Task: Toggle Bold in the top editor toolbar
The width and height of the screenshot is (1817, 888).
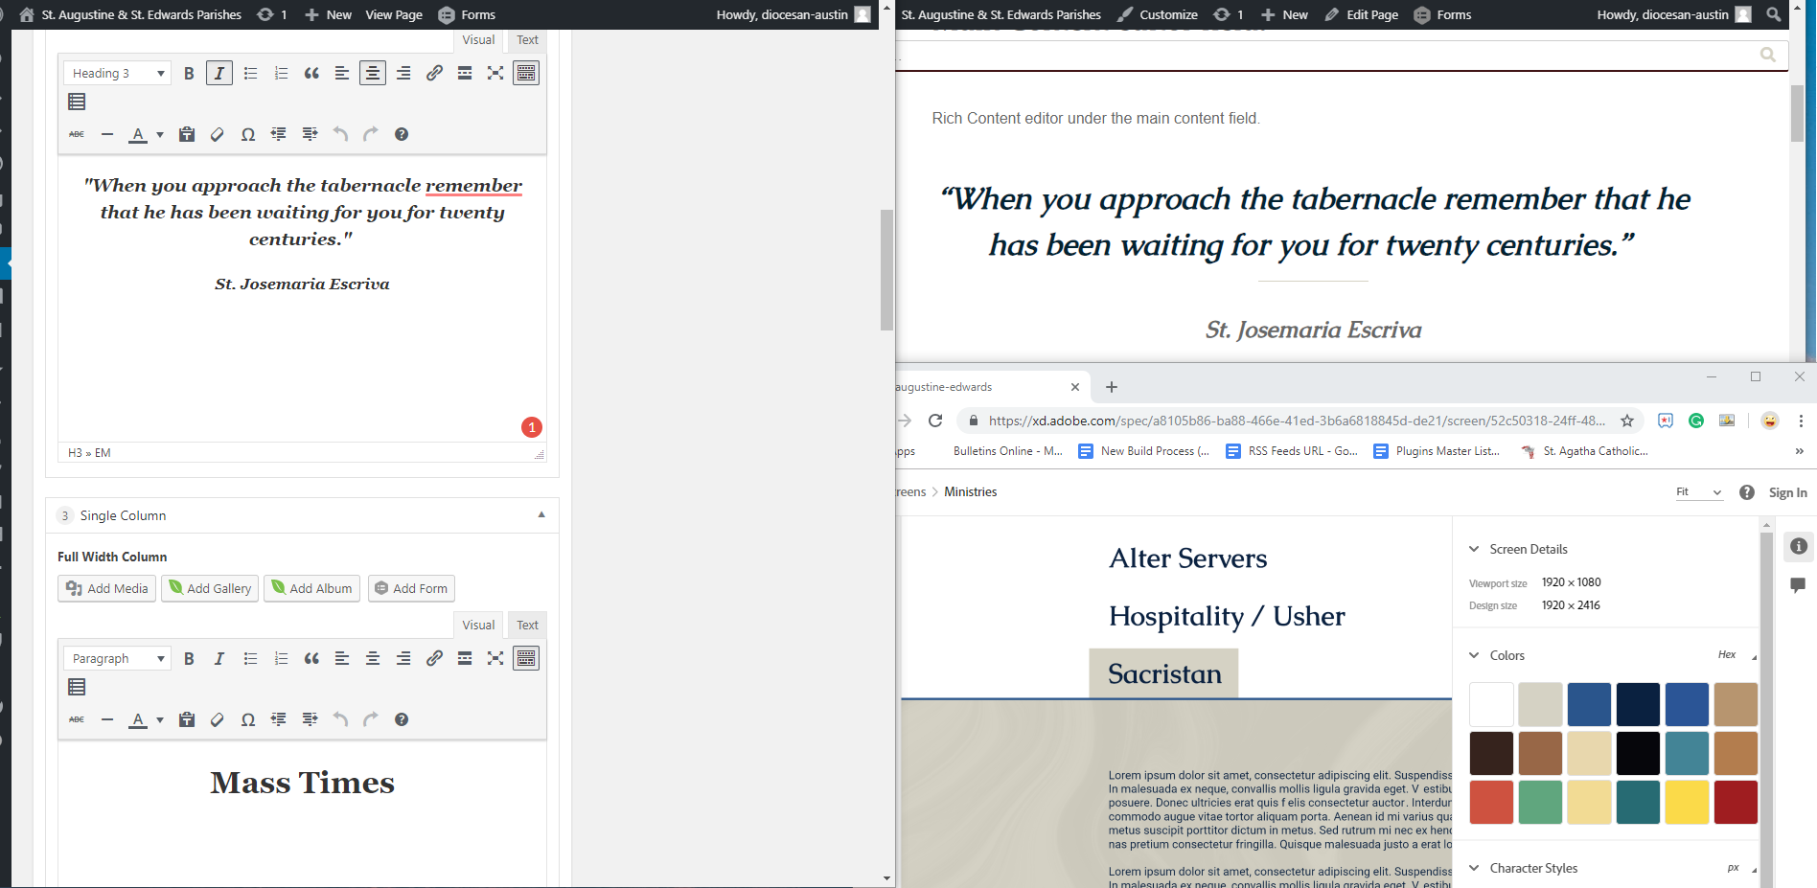Action: [x=189, y=74]
